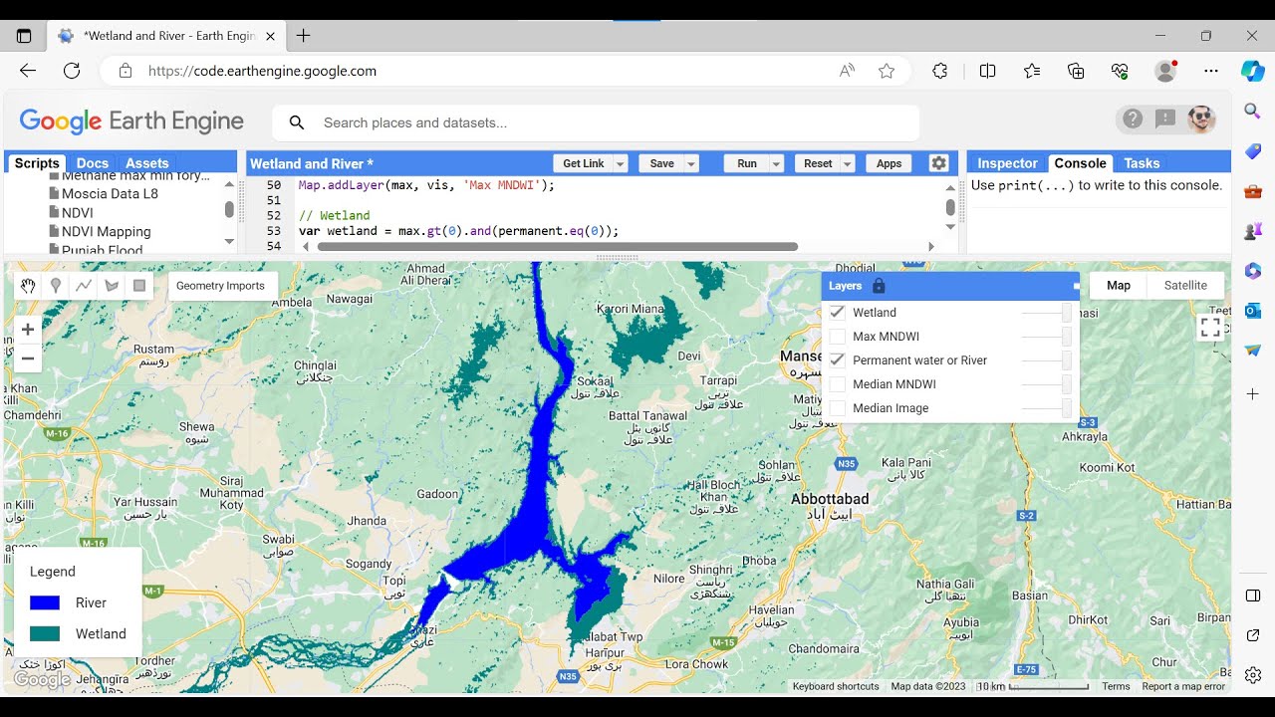The width and height of the screenshot is (1275, 717).
Task: Open the feedback icon beside help
Action: (x=1165, y=119)
